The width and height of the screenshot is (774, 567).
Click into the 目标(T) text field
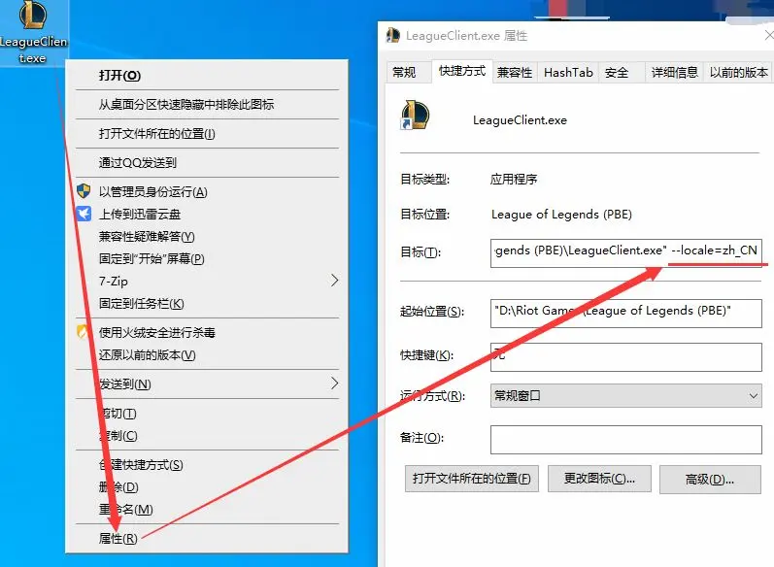tap(626, 253)
